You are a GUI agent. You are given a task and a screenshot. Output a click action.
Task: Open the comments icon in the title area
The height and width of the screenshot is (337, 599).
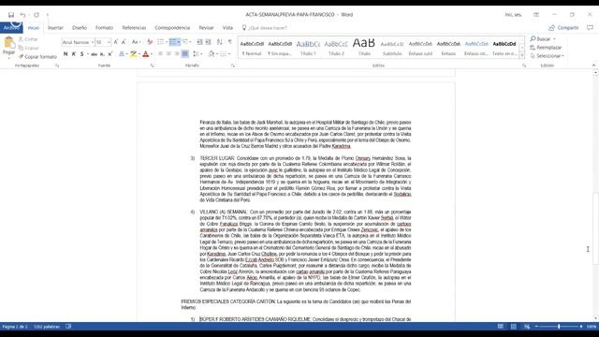[591, 27]
